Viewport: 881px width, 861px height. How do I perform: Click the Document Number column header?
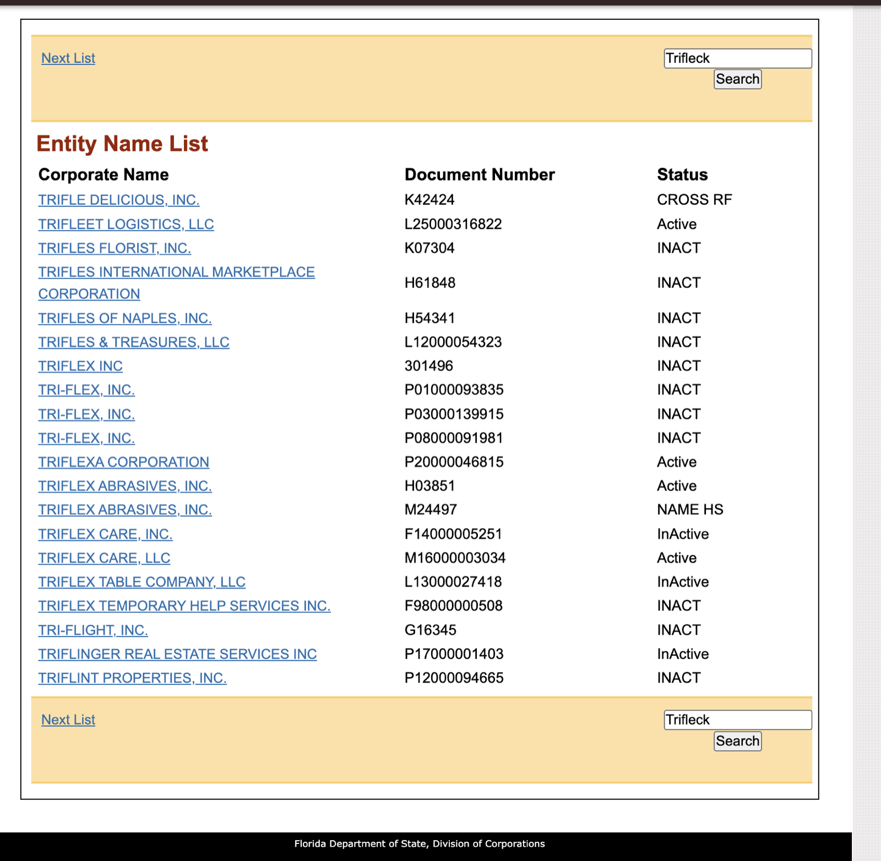pos(480,175)
